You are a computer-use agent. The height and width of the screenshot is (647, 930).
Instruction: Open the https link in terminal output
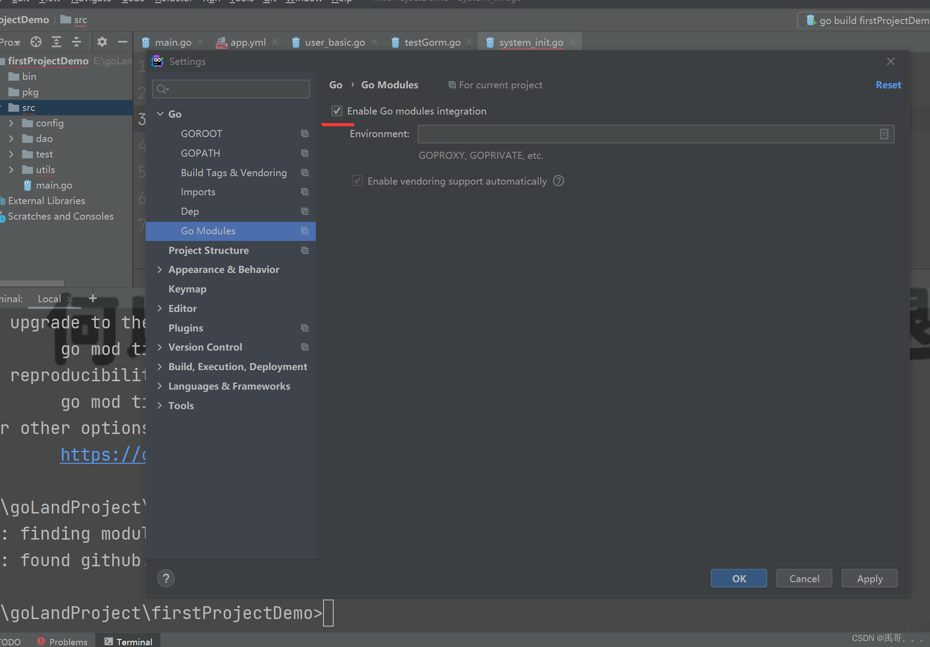click(103, 455)
